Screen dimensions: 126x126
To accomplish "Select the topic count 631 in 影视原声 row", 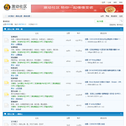I will coord(68,105).
